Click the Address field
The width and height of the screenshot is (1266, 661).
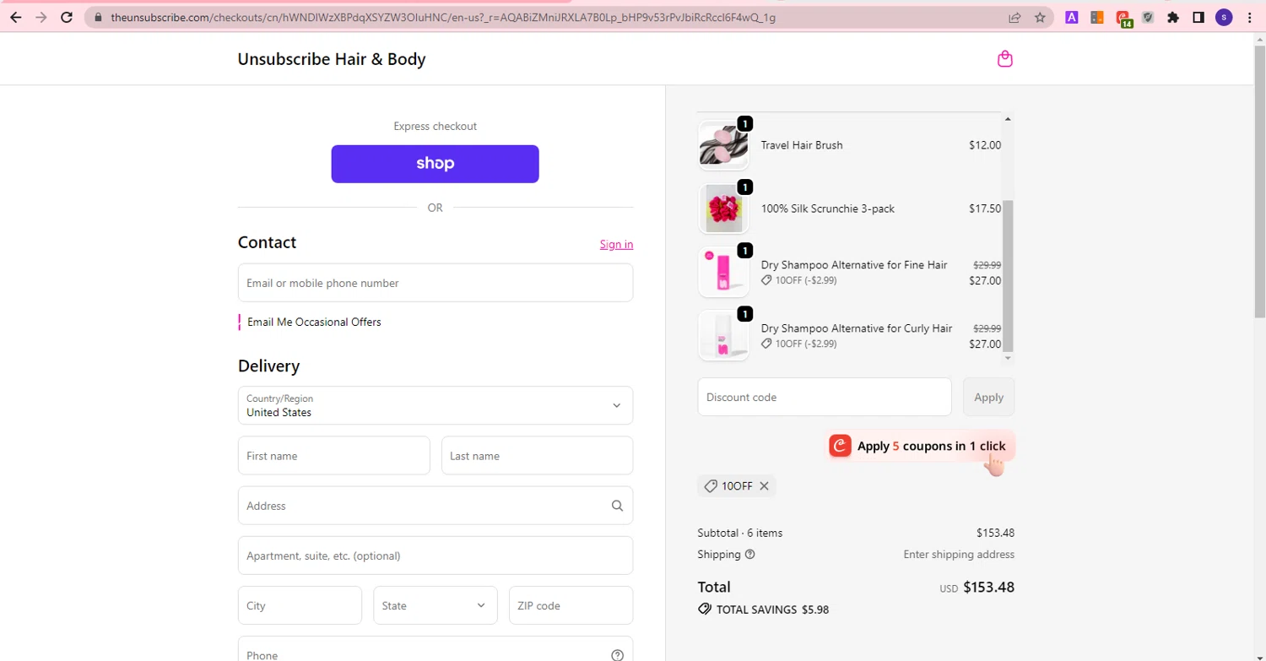tap(436, 506)
